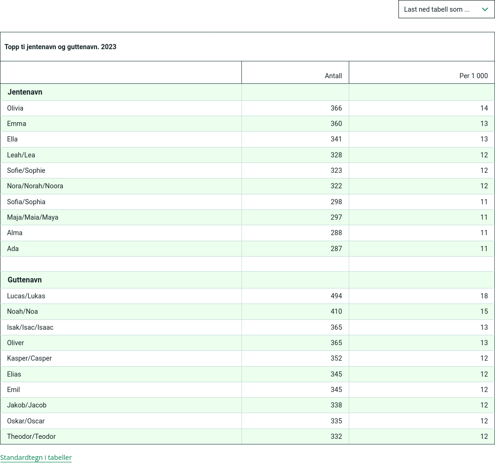Viewport: 495px width, 466px height.
Task: Click Isak/Isac/Isaac's count value 365
Action: 336,327
